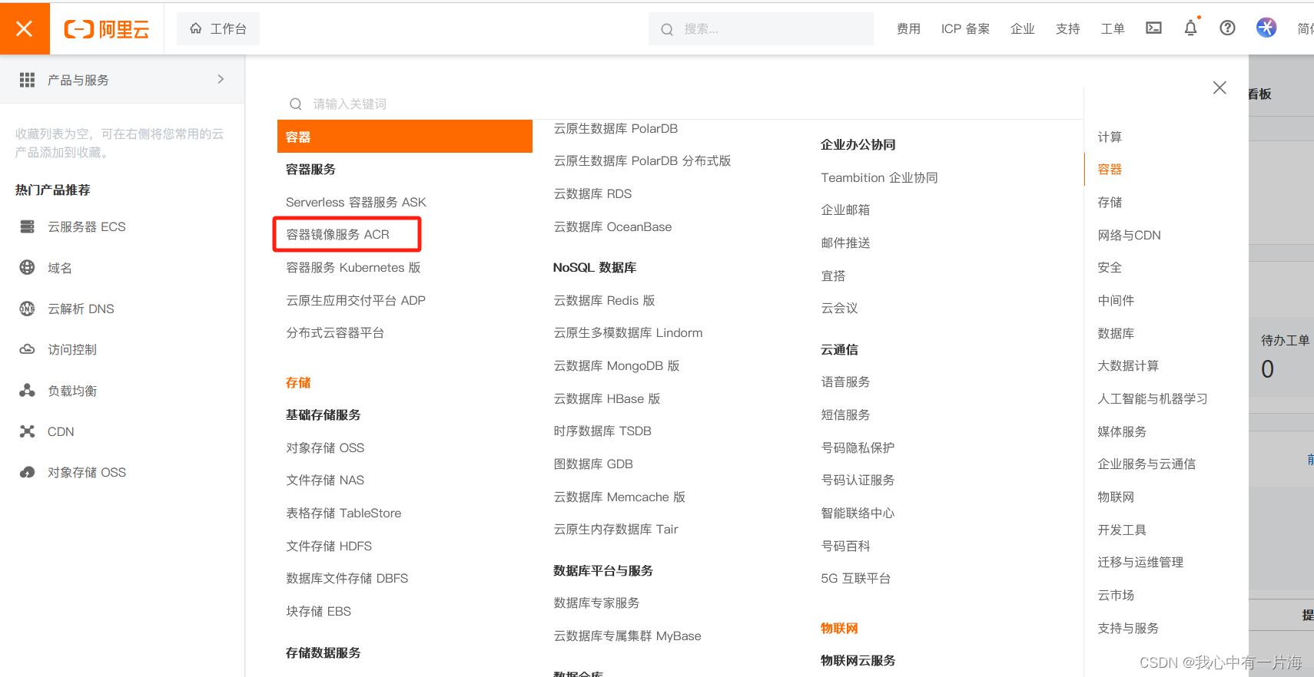The width and height of the screenshot is (1314, 677).
Task: Open 表格存储 TableStore
Action: coord(343,513)
